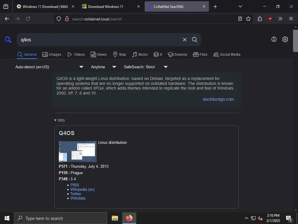Close the Download Windows 11 tab
The image size is (298, 224).
(x=139, y=6)
